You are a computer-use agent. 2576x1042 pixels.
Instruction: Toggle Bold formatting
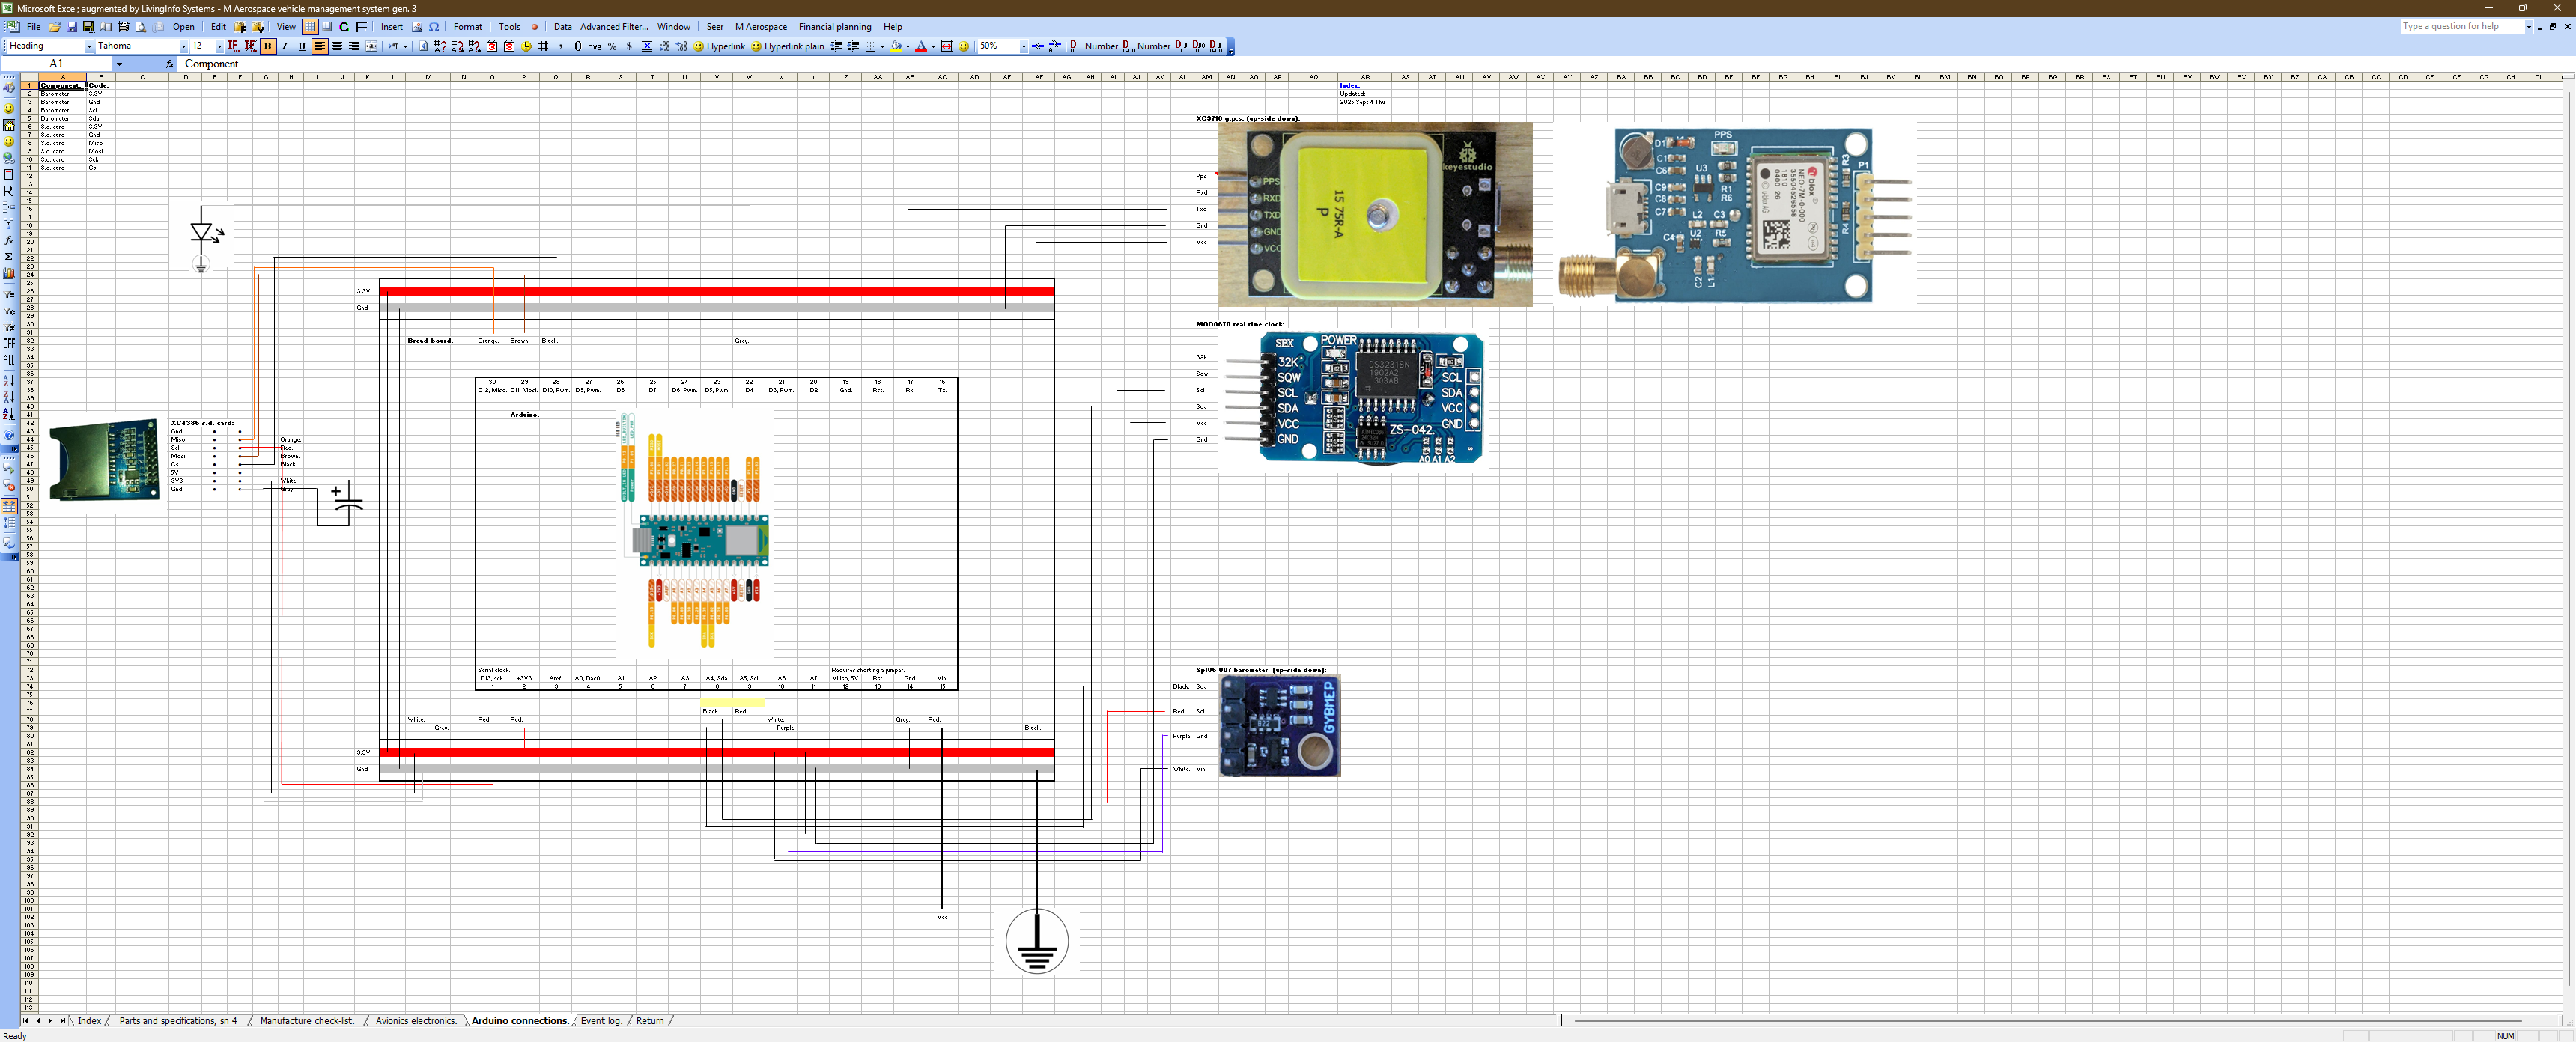tap(267, 46)
